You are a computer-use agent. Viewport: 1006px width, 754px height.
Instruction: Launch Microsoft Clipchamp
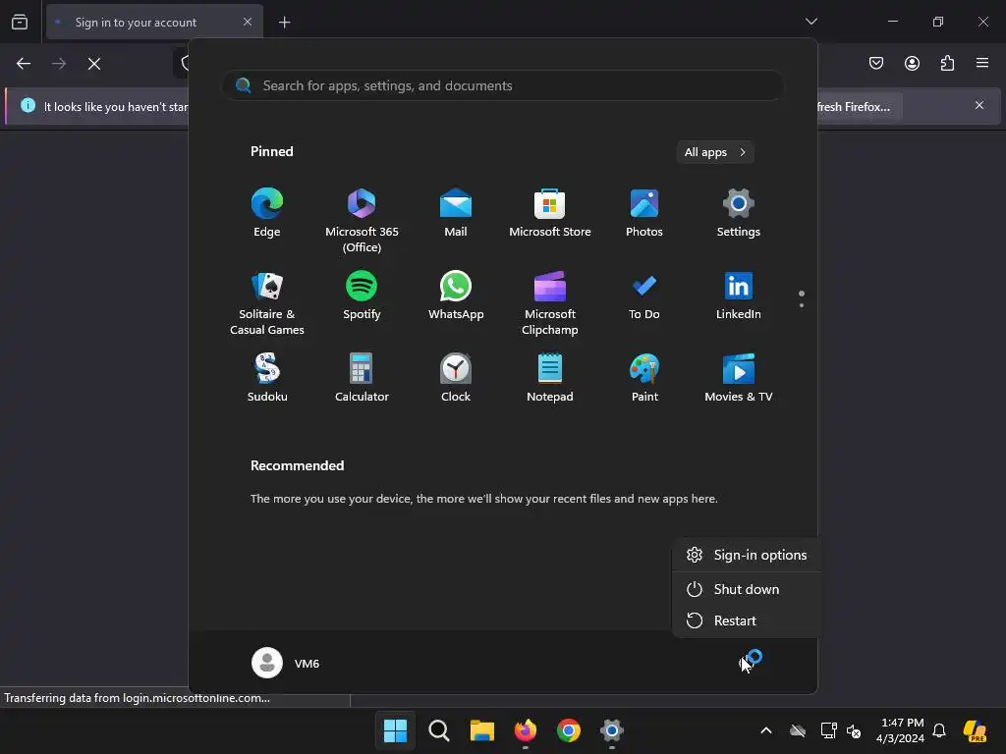[550, 303]
